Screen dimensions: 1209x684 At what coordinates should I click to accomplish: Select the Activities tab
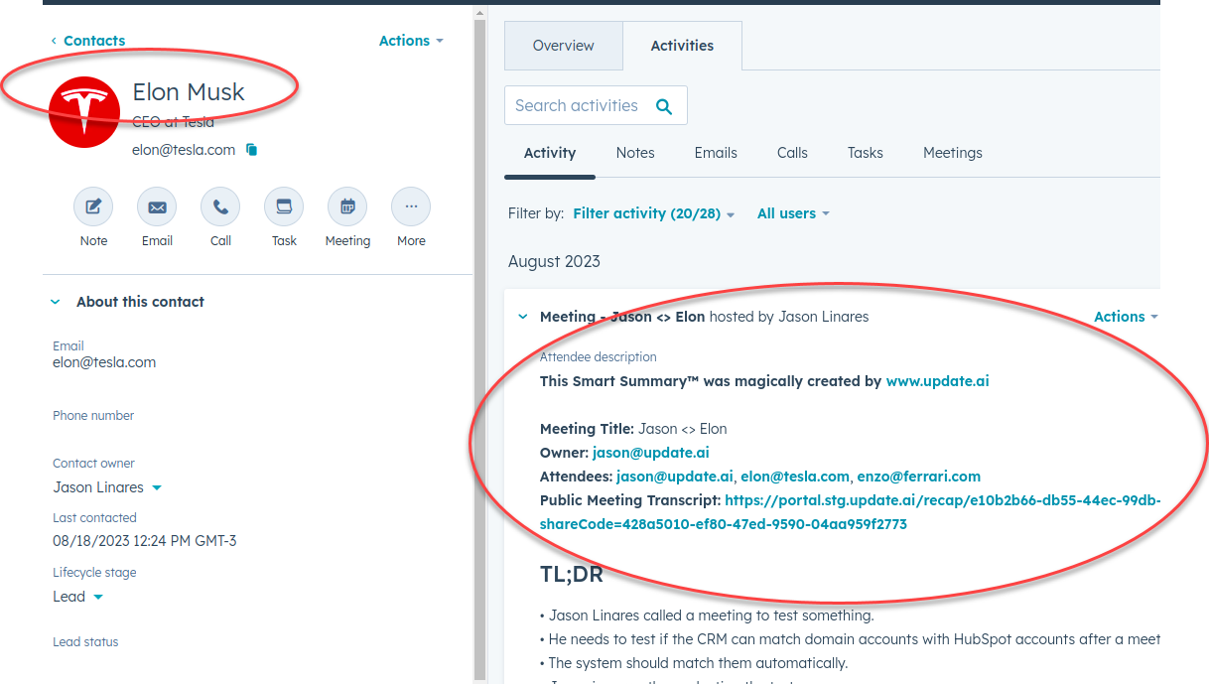pos(682,46)
